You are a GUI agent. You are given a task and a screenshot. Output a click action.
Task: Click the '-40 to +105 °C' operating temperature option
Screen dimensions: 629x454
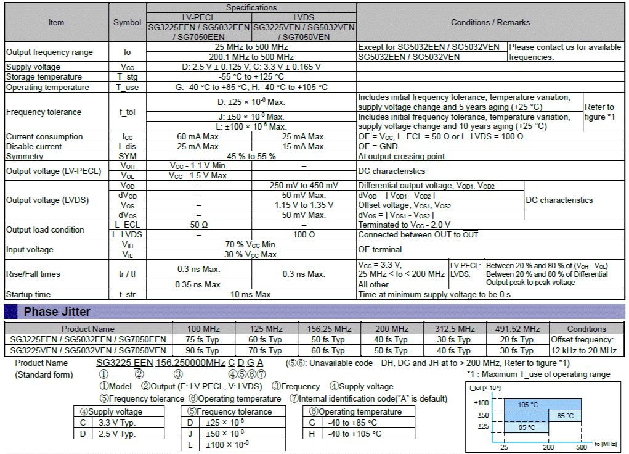click(x=355, y=434)
